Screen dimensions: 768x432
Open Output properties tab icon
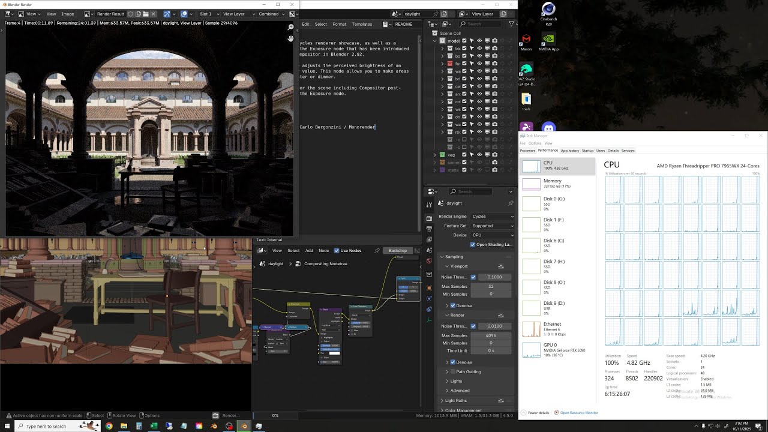coord(429,229)
